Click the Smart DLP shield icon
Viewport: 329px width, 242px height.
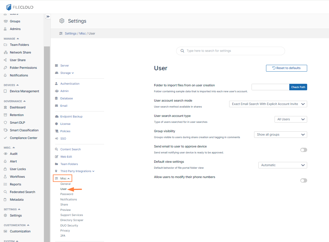5,123
